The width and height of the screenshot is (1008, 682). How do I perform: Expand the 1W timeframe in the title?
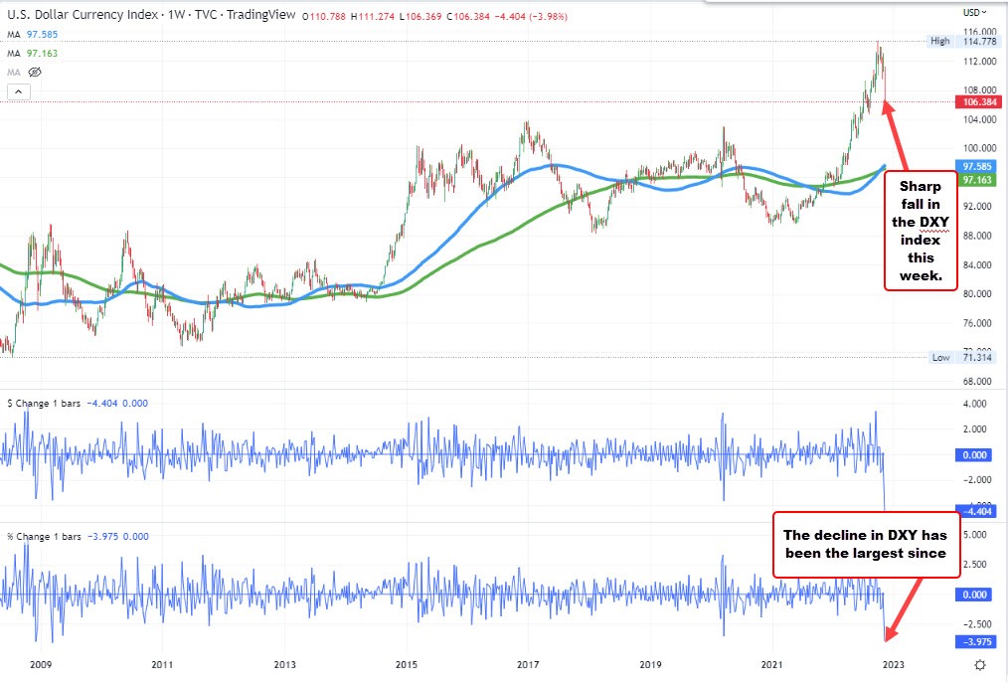(173, 15)
